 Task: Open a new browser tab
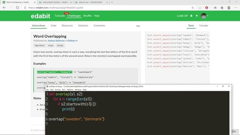point(112,2)
